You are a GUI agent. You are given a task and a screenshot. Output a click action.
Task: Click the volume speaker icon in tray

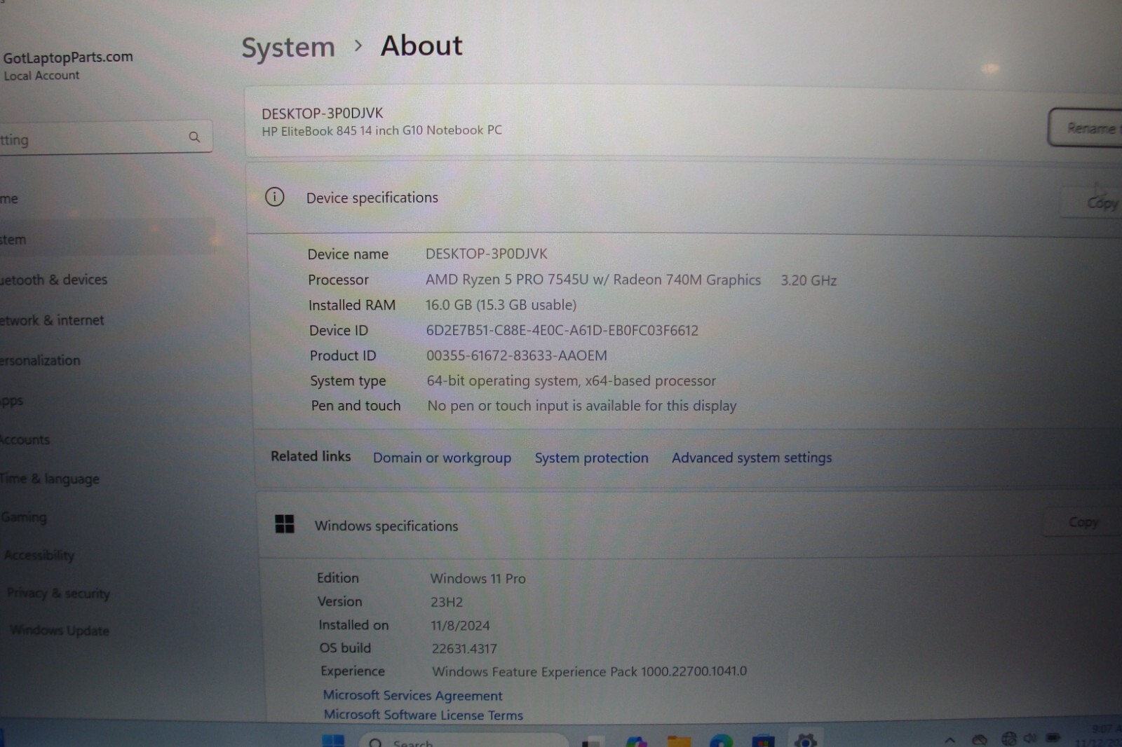1030,738
